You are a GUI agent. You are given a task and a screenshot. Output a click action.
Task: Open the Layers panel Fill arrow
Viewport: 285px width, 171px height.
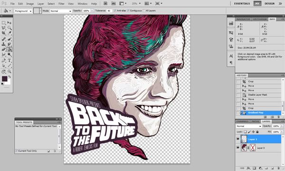(282, 132)
